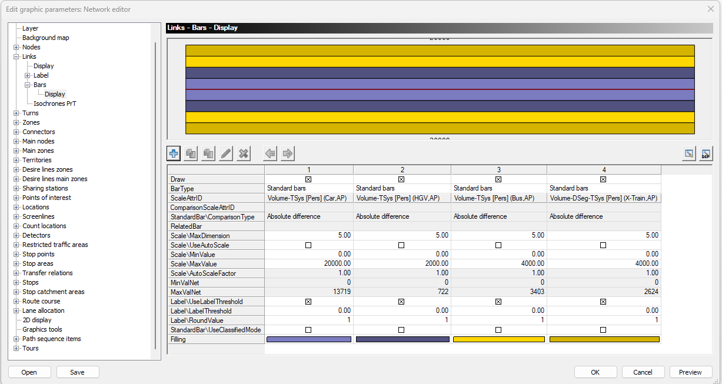
Task: Click the Volume-DSeg-TSys [Pers] (X-Train,AP) cell
Action: (x=604, y=198)
